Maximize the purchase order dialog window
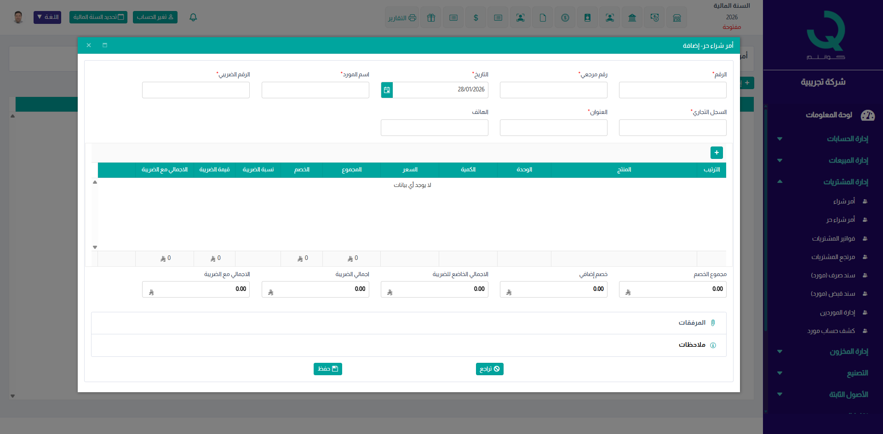This screenshot has width=883, height=434. [105, 45]
